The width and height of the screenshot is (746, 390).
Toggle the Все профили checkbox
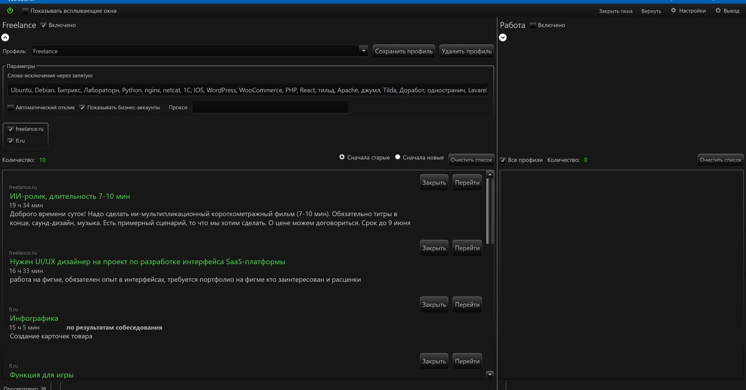click(x=503, y=160)
